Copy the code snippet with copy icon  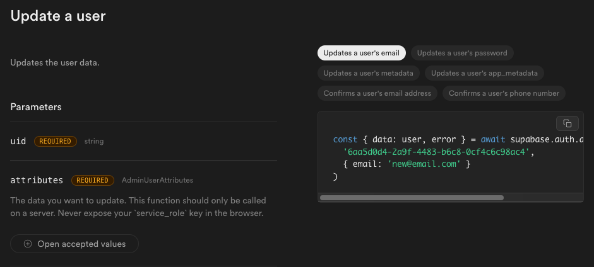point(567,123)
